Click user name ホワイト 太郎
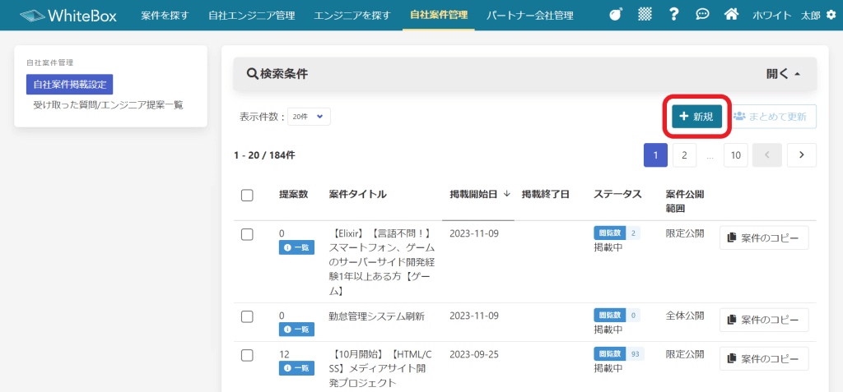This screenshot has height=392, width=843. click(786, 15)
